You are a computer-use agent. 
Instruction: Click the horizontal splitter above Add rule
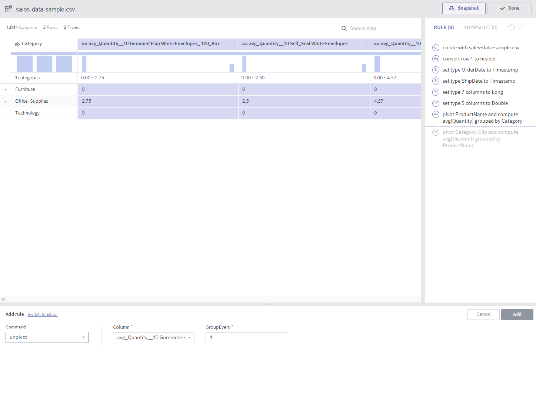[268, 304]
